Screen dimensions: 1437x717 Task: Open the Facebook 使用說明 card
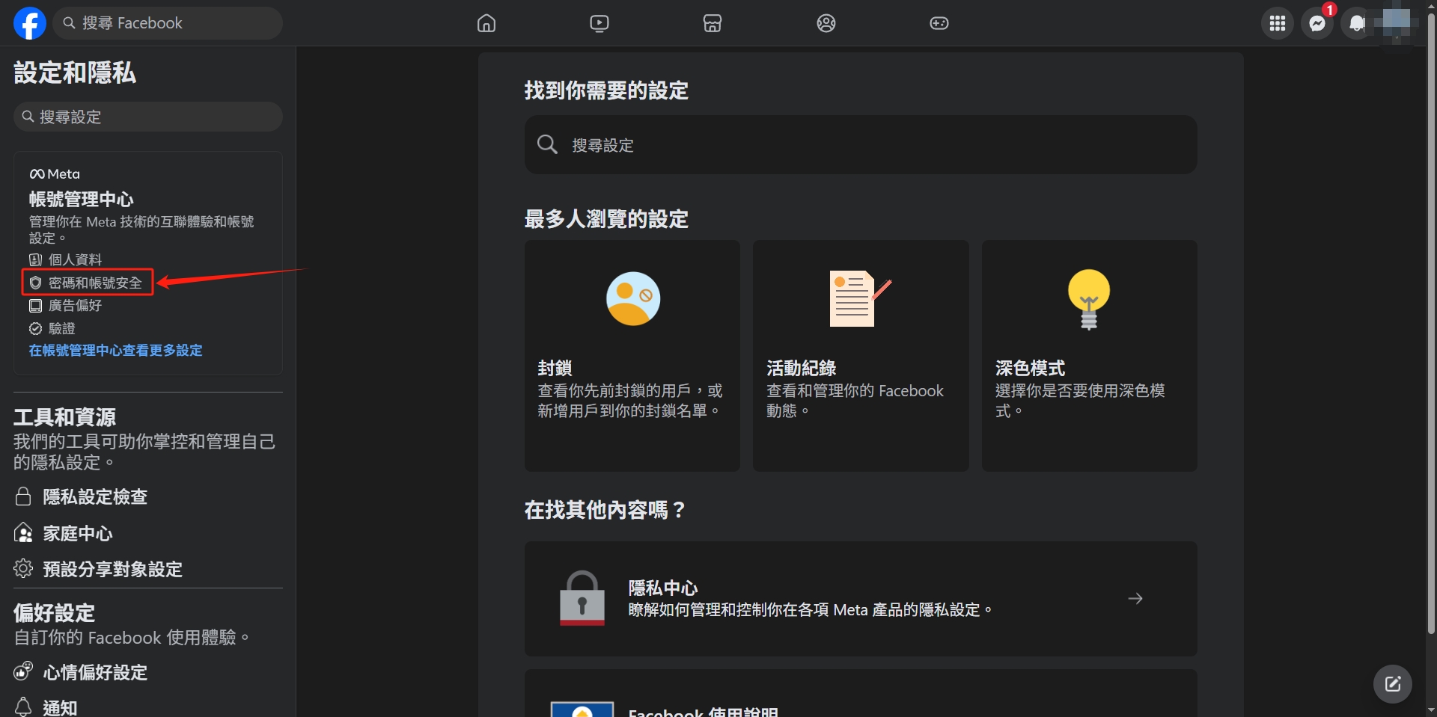click(x=861, y=694)
